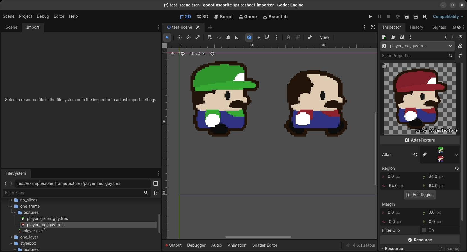Toggle FileSystem split mode icon
The image size is (467, 252).
point(156,183)
